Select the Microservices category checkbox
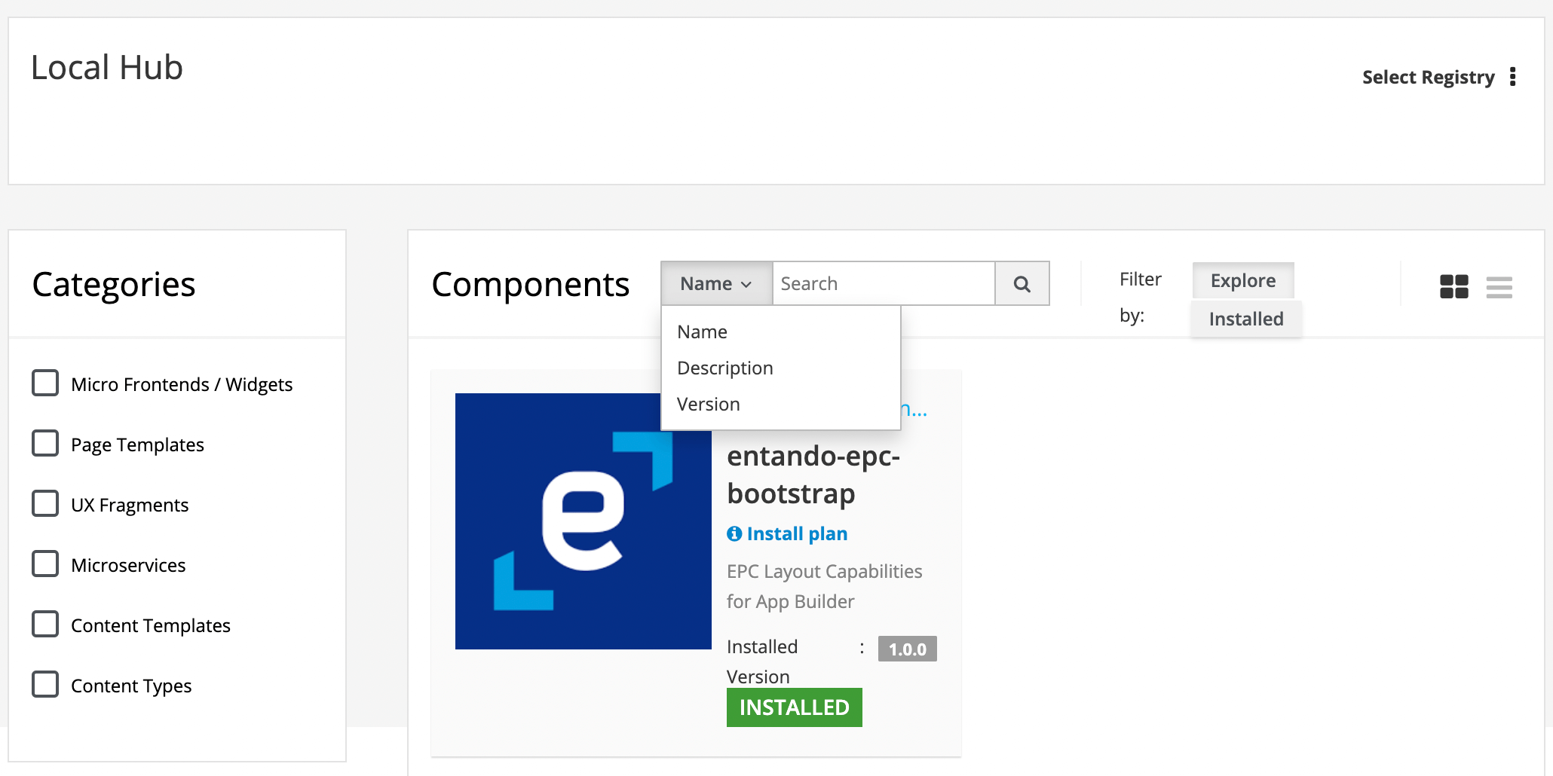 (x=45, y=564)
